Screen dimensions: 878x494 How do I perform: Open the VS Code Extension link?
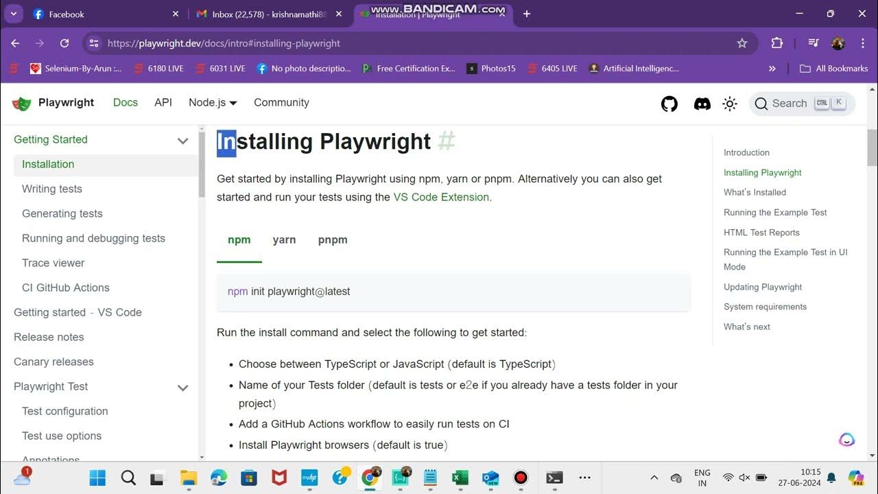pyautogui.click(x=441, y=197)
